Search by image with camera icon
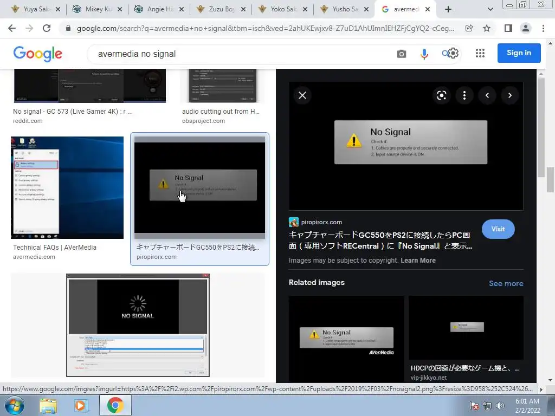The height and width of the screenshot is (416, 555). [x=402, y=54]
